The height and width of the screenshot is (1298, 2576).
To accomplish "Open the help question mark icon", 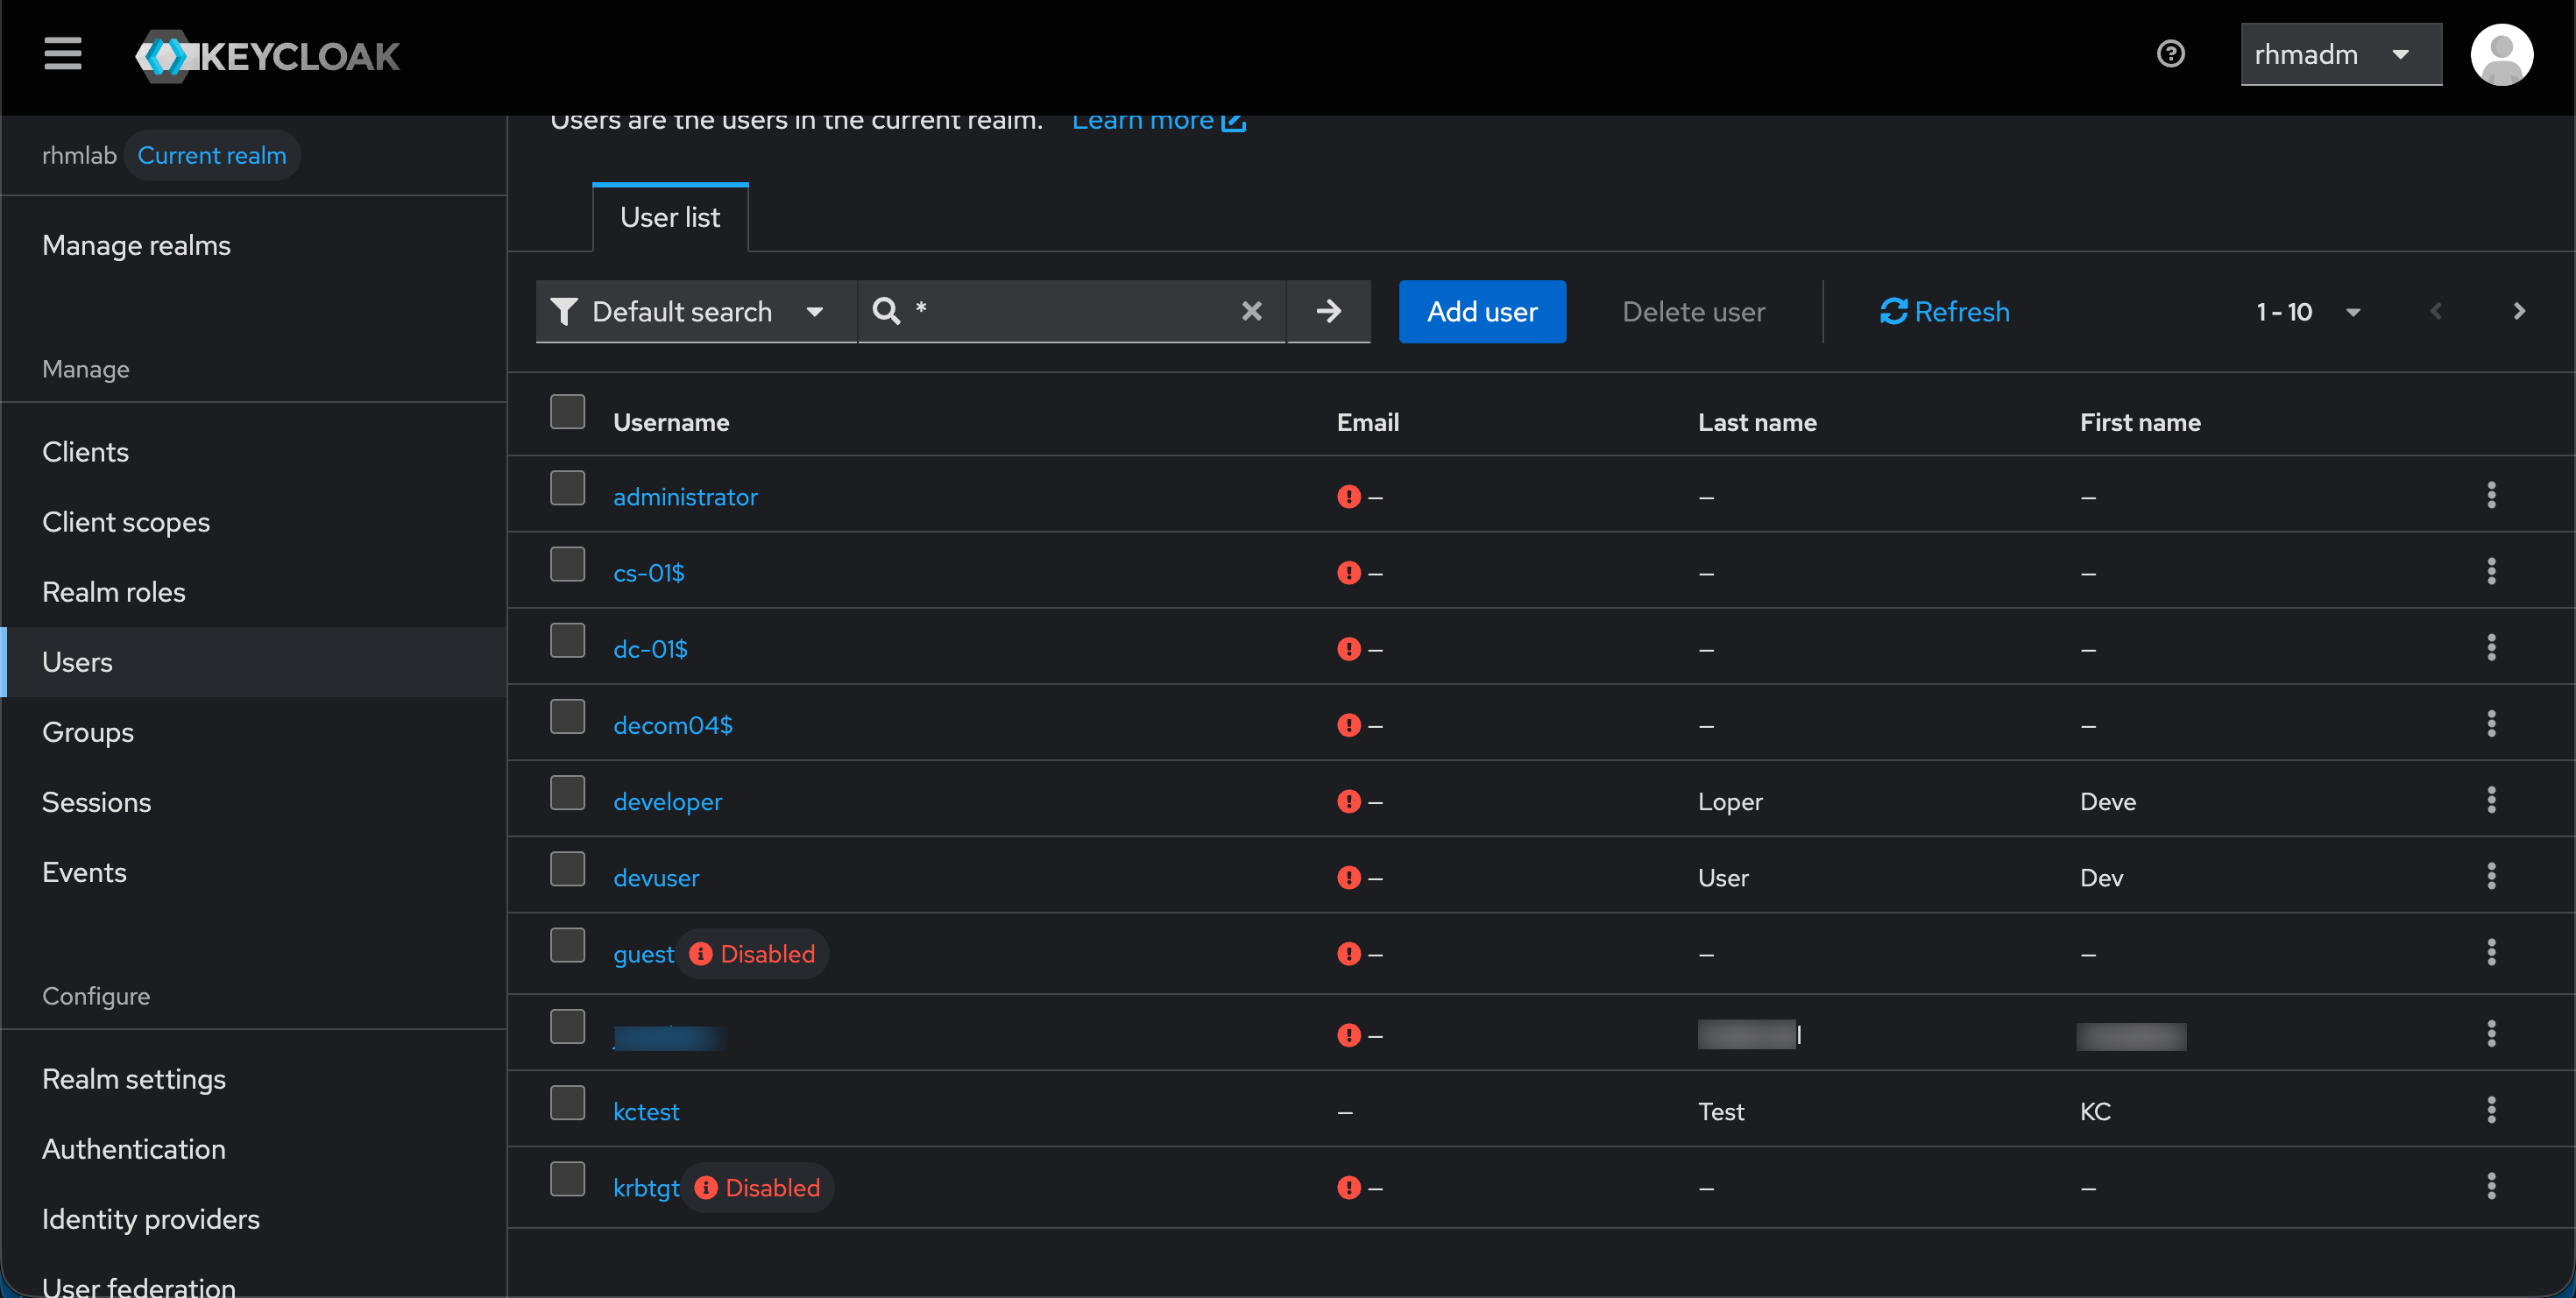I will pos(2170,54).
